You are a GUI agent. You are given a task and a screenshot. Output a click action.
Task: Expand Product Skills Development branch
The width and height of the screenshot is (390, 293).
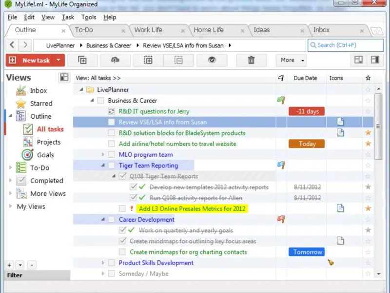pyautogui.click(x=103, y=263)
